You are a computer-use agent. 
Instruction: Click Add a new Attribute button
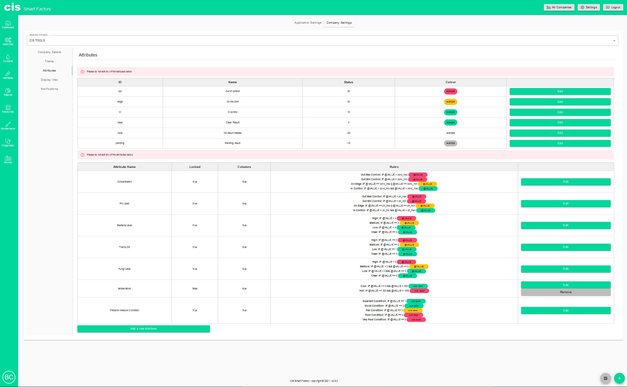pyautogui.click(x=143, y=329)
